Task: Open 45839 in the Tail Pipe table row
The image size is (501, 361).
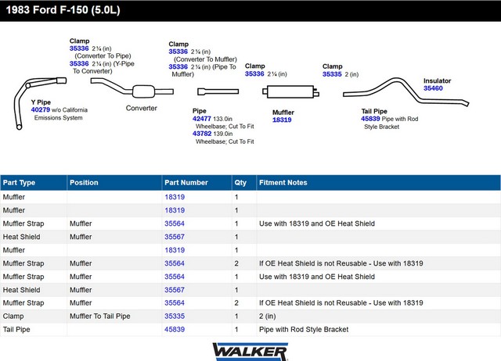Action: coord(175,330)
